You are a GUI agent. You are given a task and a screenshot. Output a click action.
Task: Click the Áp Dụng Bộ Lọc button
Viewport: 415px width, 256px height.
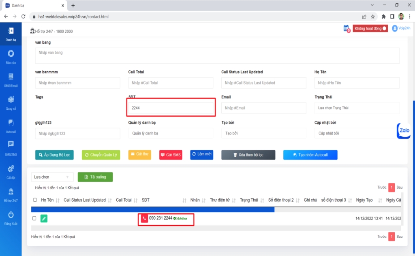[54, 155]
